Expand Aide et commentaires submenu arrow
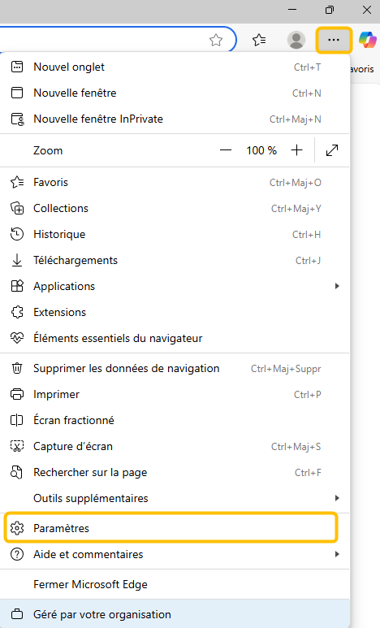 (x=337, y=554)
